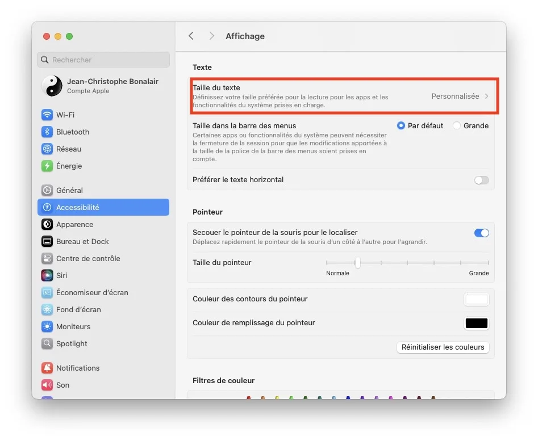The height and width of the screenshot is (441, 538).
Task: Toggle Préférer le texte horizontal
Action: pos(481,180)
